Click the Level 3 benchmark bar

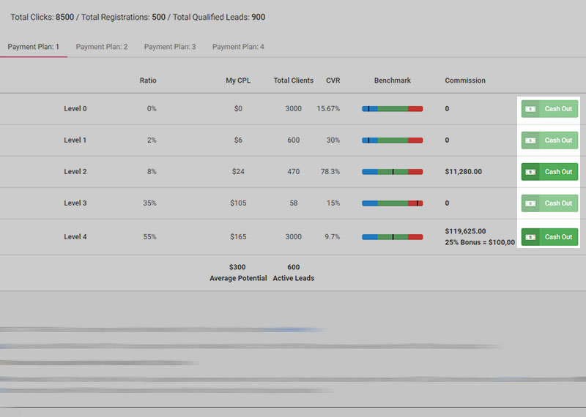click(392, 203)
